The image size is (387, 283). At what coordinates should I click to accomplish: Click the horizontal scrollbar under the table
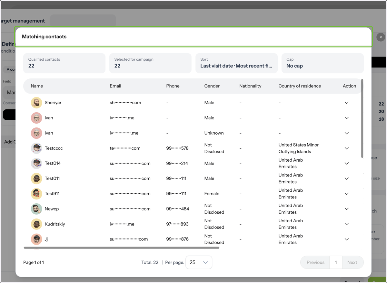point(122,248)
